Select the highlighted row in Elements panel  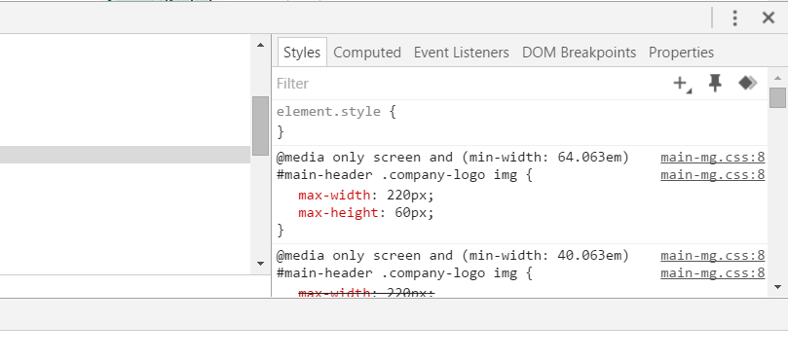click(x=125, y=155)
